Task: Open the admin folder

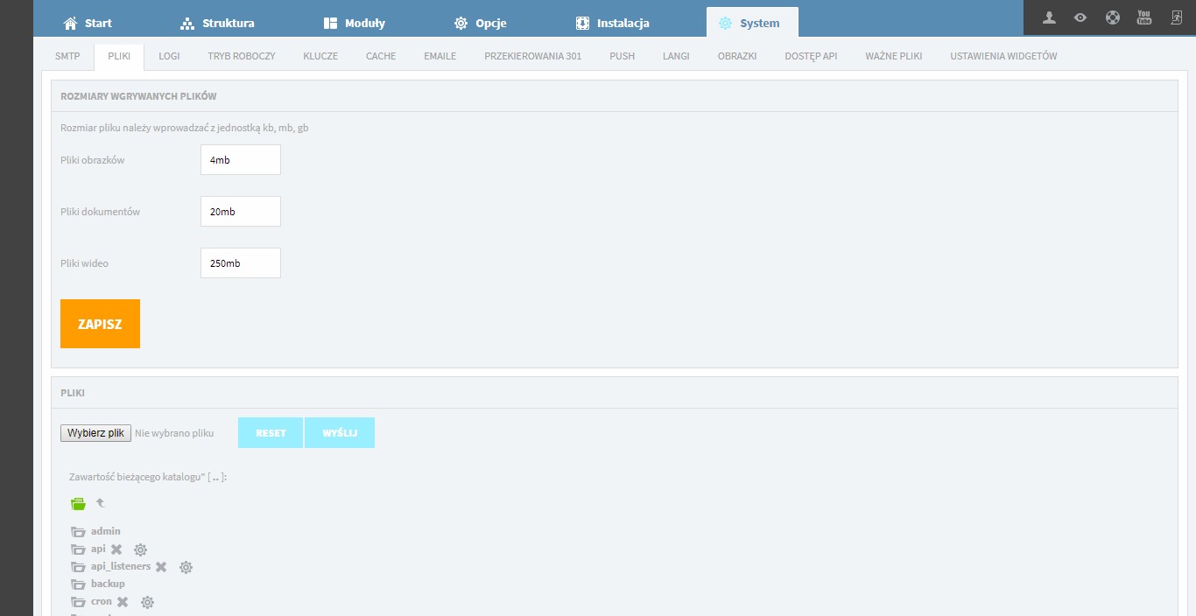Action: 106,531
